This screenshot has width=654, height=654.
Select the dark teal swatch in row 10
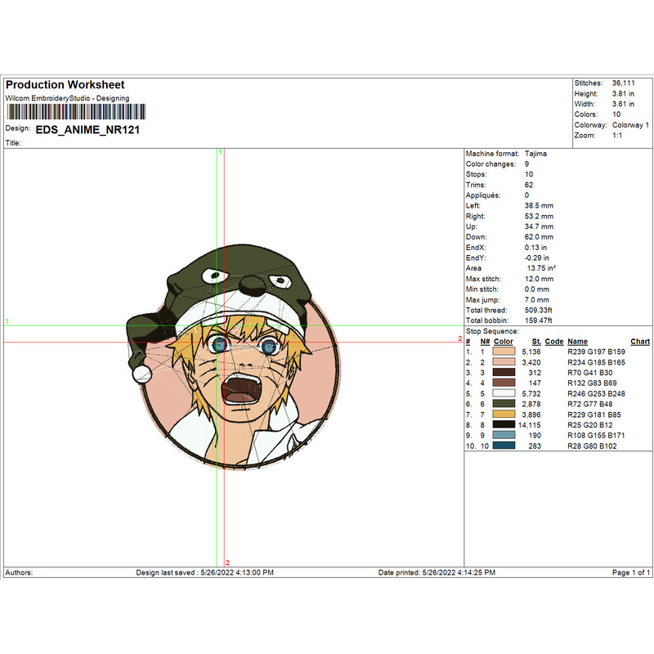pos(504,446)
